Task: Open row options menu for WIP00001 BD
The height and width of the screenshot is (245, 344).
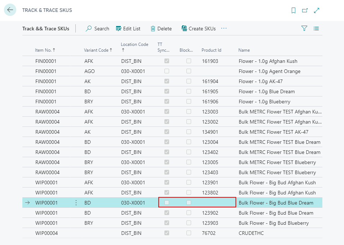Action: click(x=76, y=203)
